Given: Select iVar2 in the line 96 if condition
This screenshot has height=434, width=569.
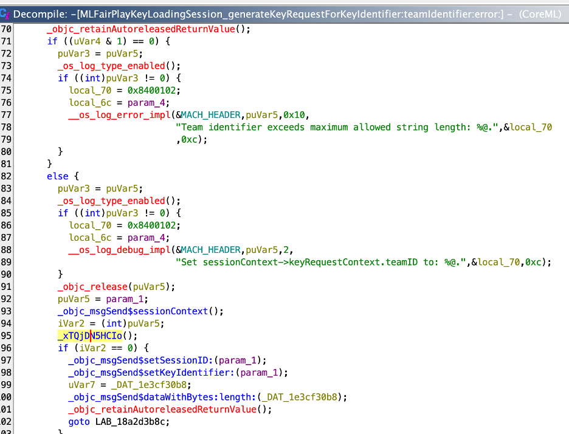Looking at the screenshot, I should point(85,348).
